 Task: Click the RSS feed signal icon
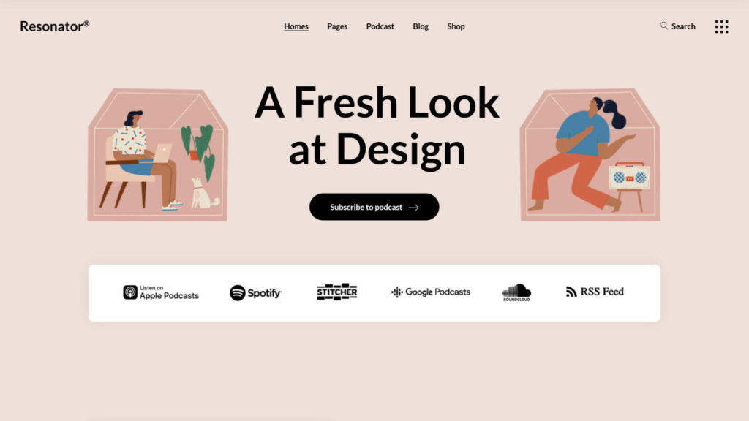pyautogui.click(x=571, y=292)
